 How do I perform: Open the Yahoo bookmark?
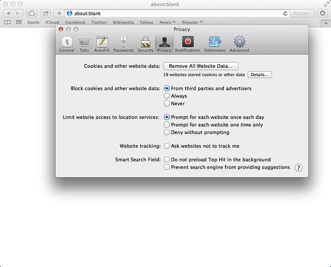pos(146,22)
